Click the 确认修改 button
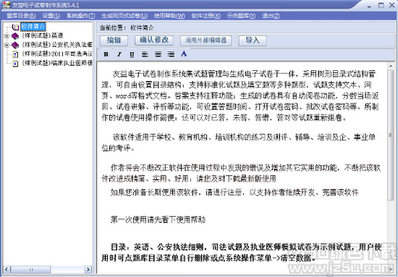Image resolution: width=398 pixels, height=277 pixels. tap(154, 41)
